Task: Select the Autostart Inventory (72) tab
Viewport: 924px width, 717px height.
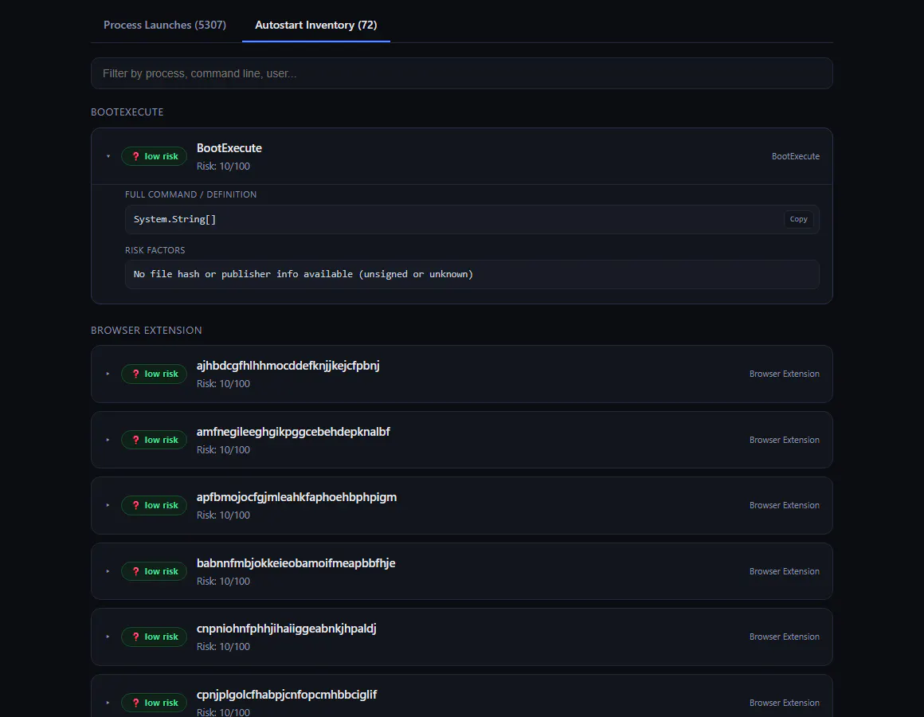Action: click(x=316, y=25)
